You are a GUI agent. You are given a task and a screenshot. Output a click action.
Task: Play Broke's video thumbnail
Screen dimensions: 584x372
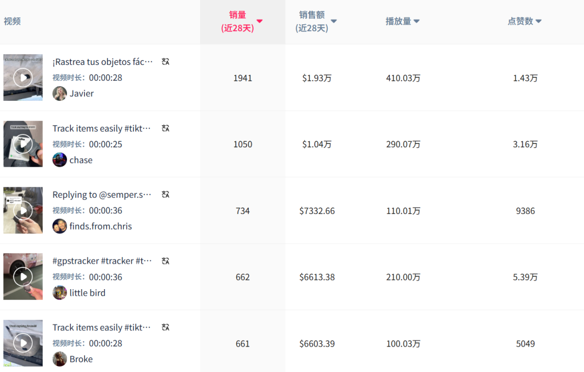pos(23,343)
